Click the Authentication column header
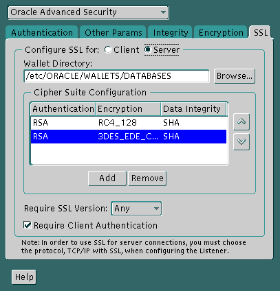The height and width of the screenshot is (291, 280). 63,109
